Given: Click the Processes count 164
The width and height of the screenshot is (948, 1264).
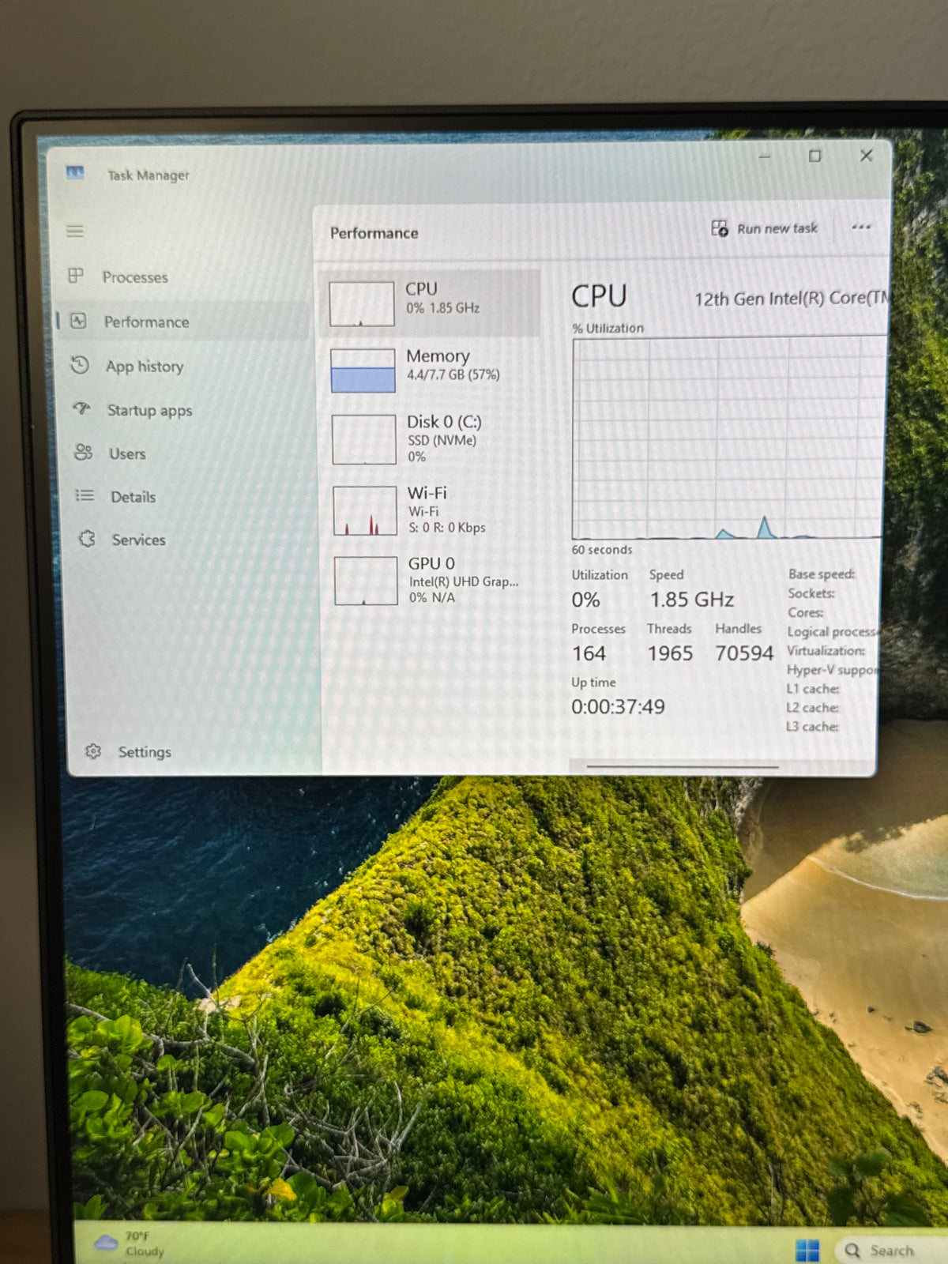Looking at the screenshot, I should coord(589,653).
